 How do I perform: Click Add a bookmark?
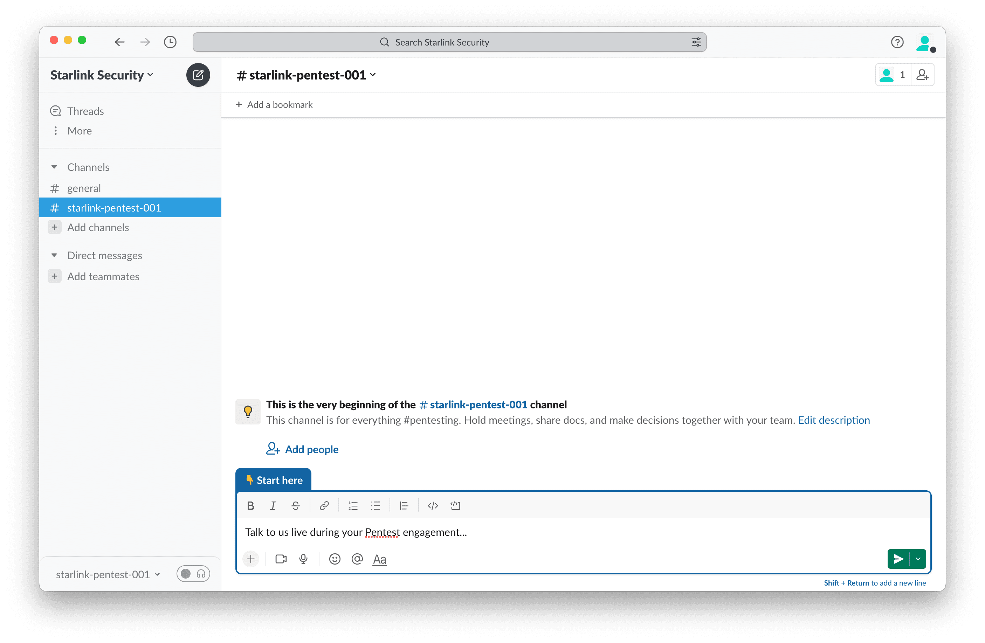(x=274, y=105)
